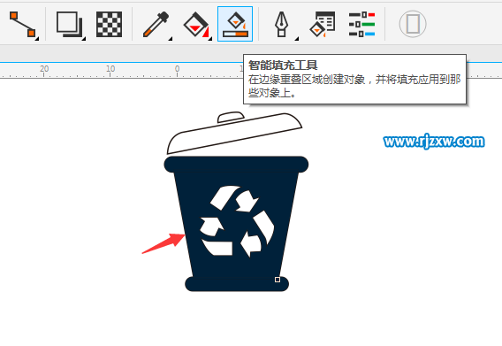Select the rounded base of the trash can

[x=237, y=284]
